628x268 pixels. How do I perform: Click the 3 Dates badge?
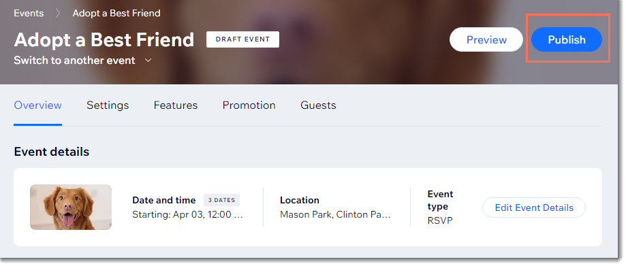click(x=221, y=200)
